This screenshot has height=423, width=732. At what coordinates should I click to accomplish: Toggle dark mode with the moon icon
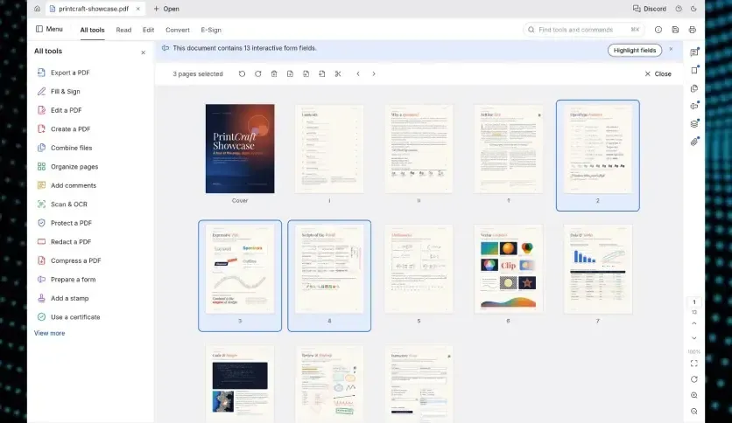coord(693,9)
